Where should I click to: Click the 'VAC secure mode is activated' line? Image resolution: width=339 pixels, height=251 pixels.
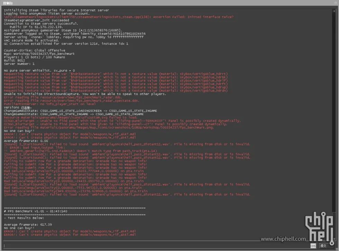pyautogui.click(x=31, y=40)
